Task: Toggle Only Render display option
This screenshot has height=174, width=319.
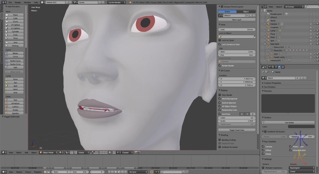Action: coord(220,95)
